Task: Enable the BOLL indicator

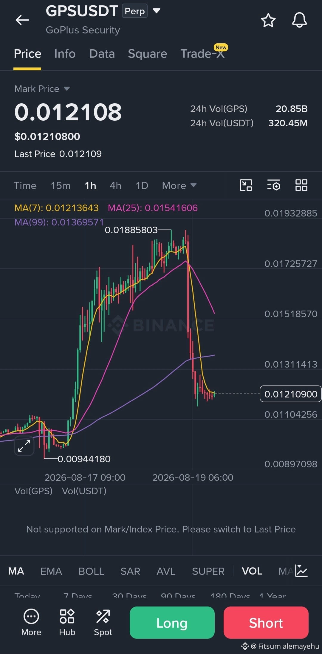Action: [91, 571]
